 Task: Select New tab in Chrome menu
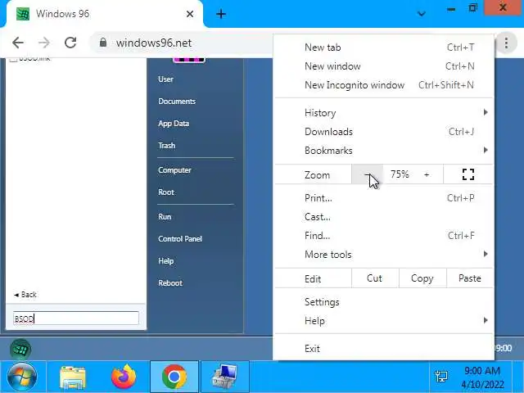pyautogui.click(x=384, y=47)
